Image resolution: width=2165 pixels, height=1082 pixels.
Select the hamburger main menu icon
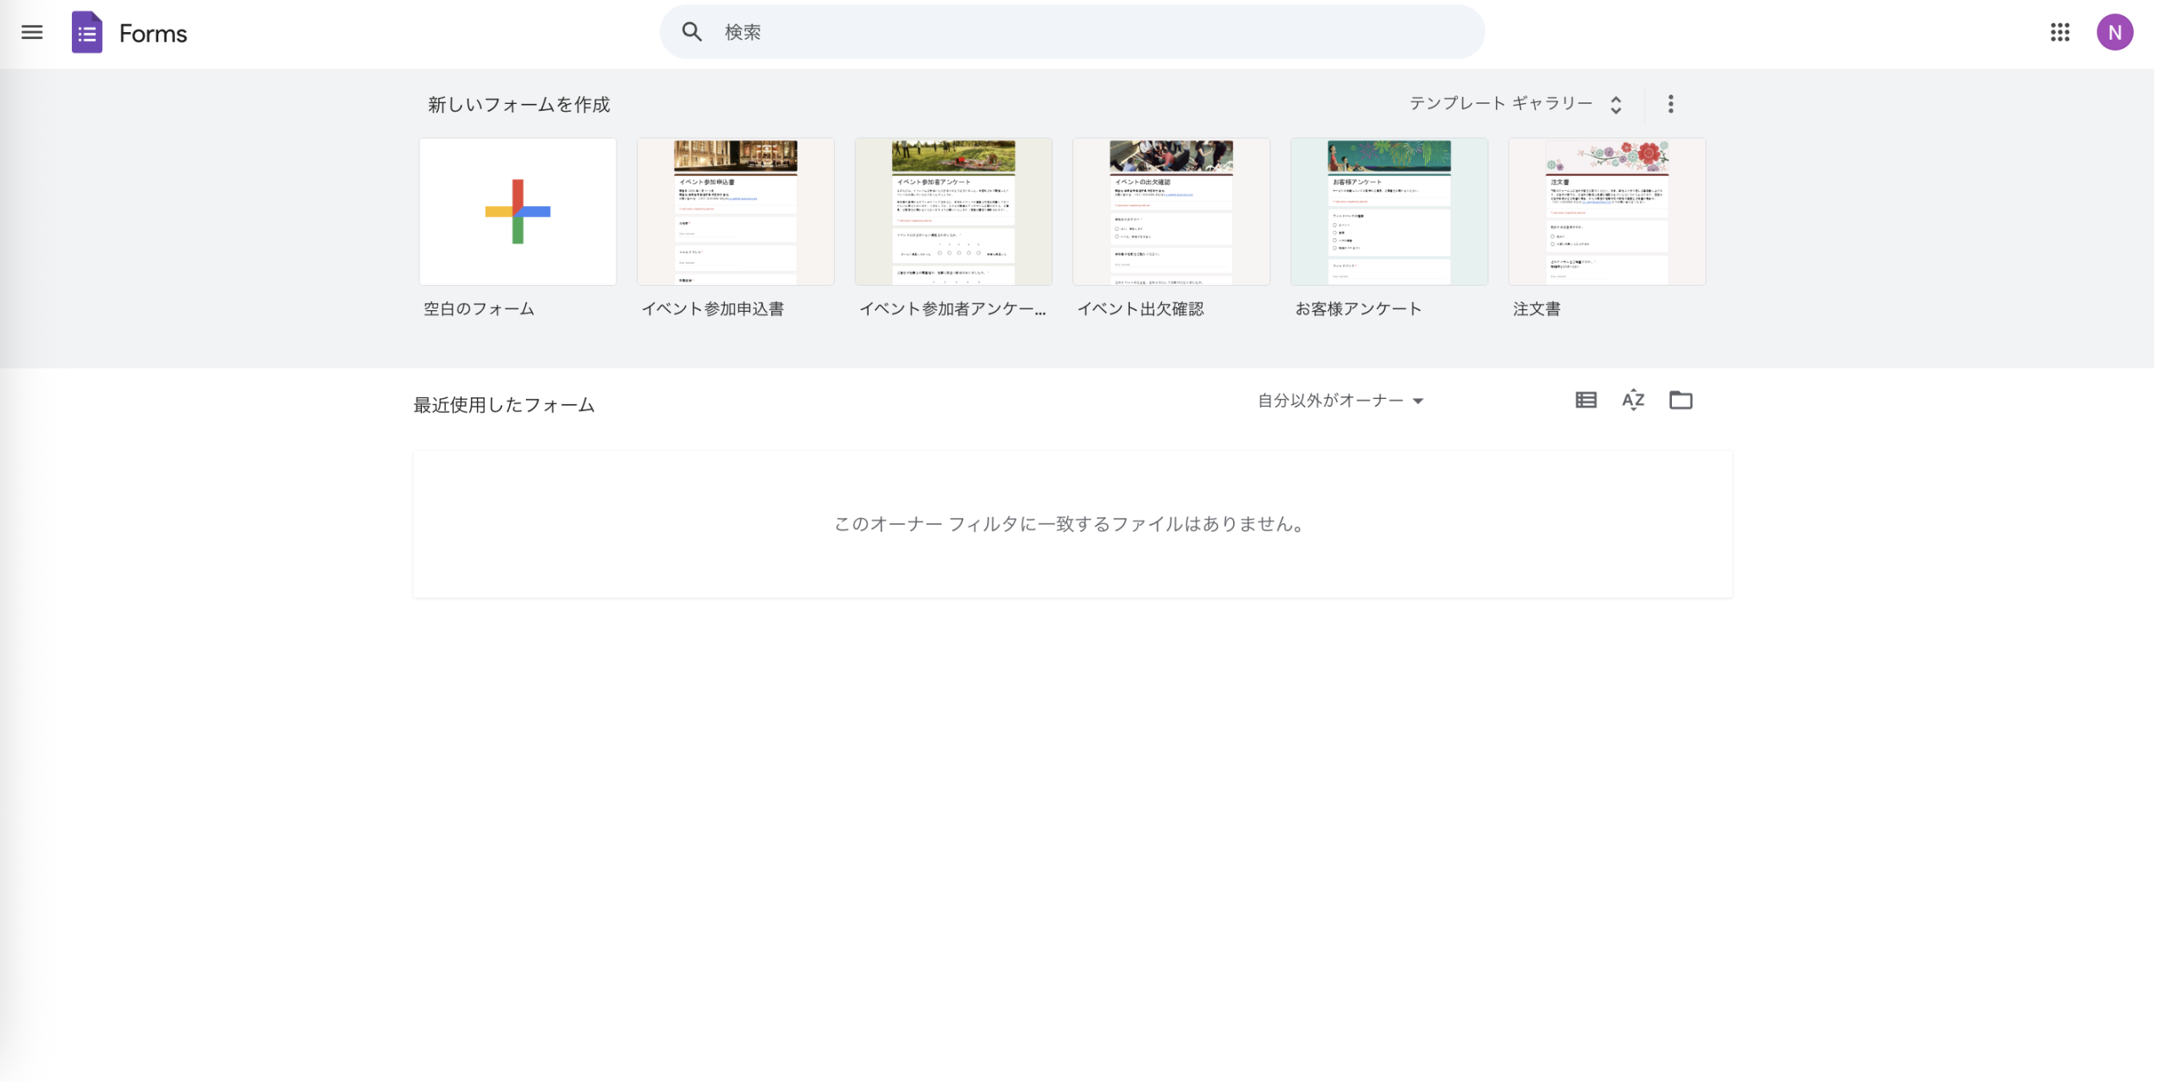click(x=31, y=32)
